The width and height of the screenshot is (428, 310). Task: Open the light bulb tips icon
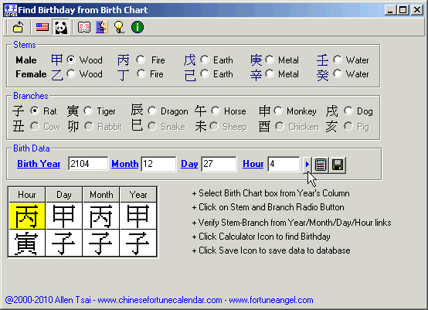119,27
